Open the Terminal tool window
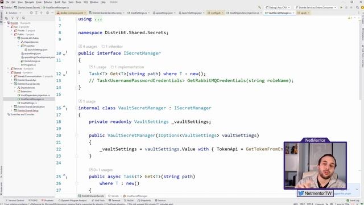364x205 pixels. (x=114, y=200)
